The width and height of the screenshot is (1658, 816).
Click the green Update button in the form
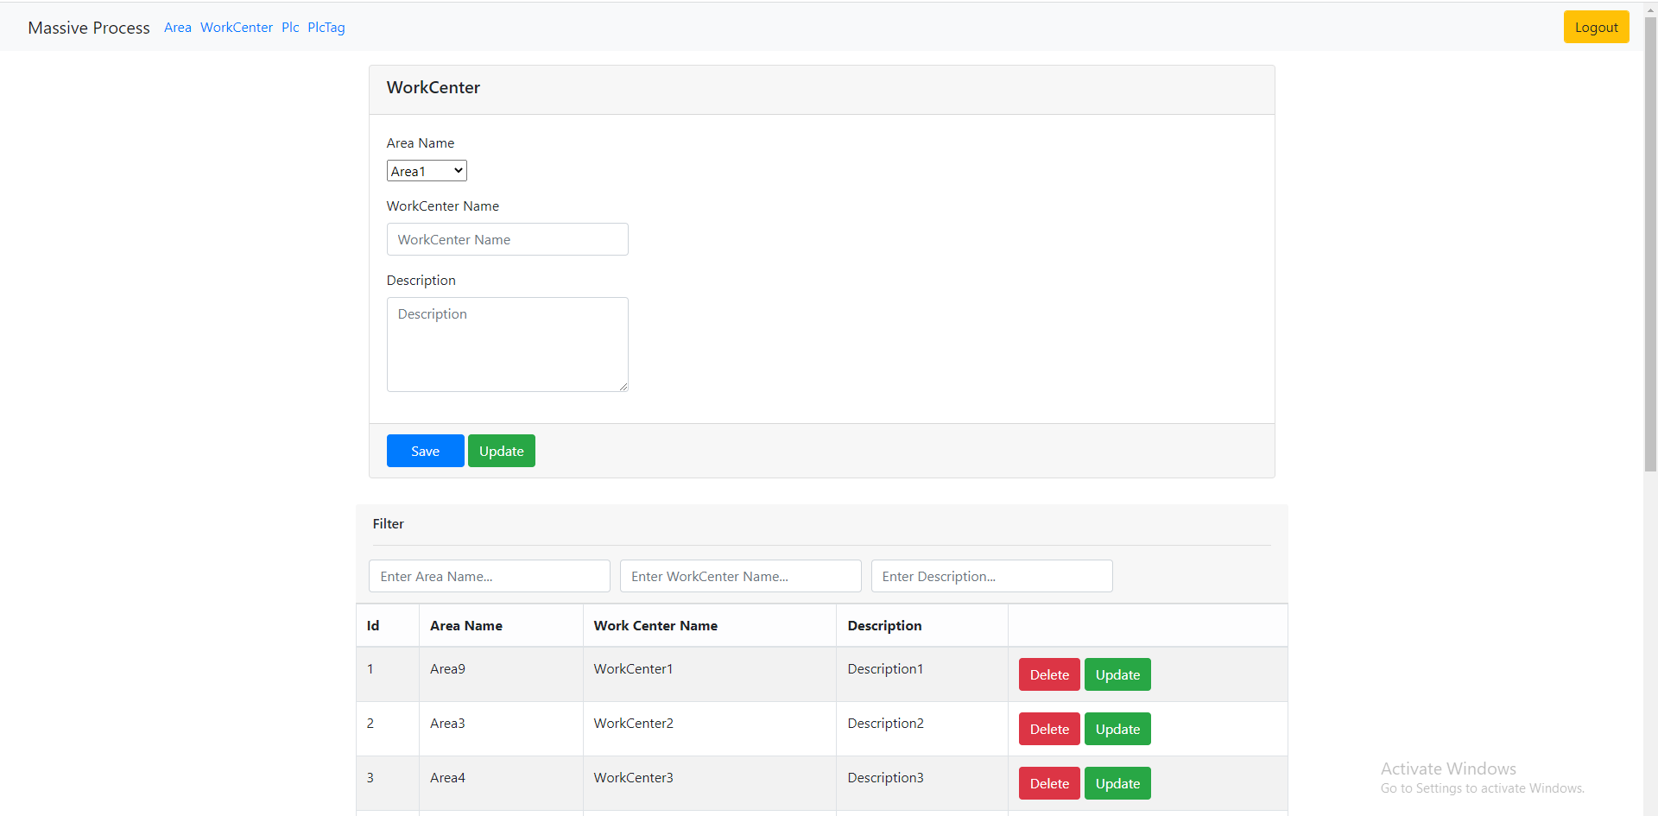click(x=501, y=450)
